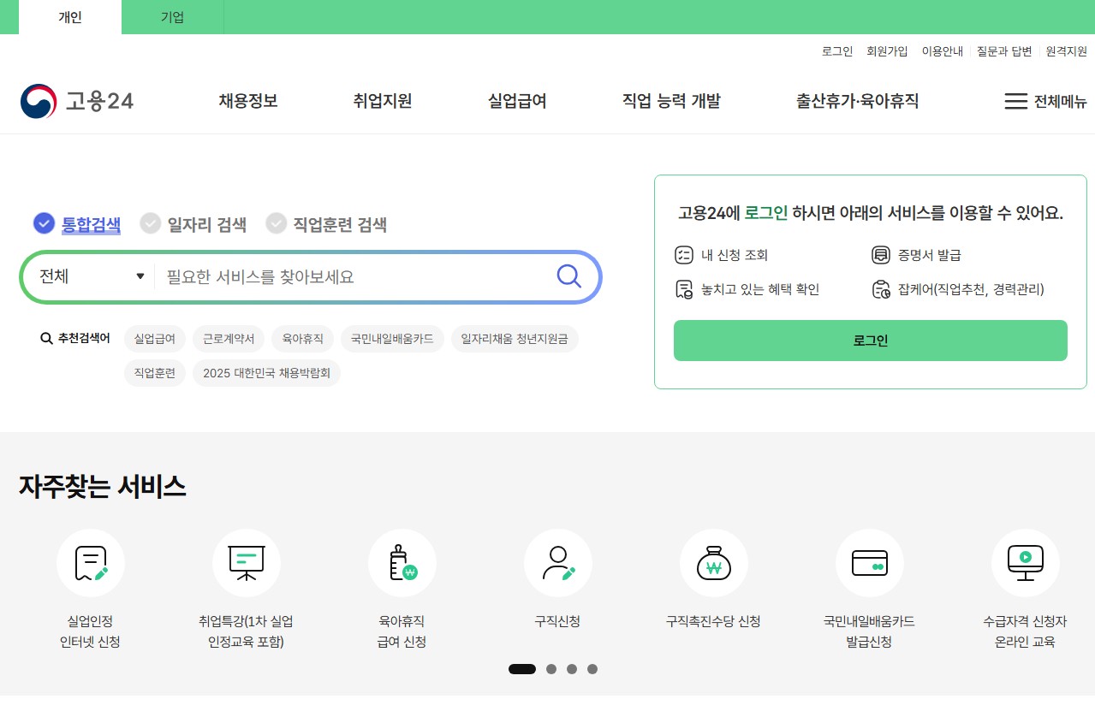Go to third carousel page dot
The width and height of the screenshot is (1095, 717).
pyautogui.click(x=572, y=669)
